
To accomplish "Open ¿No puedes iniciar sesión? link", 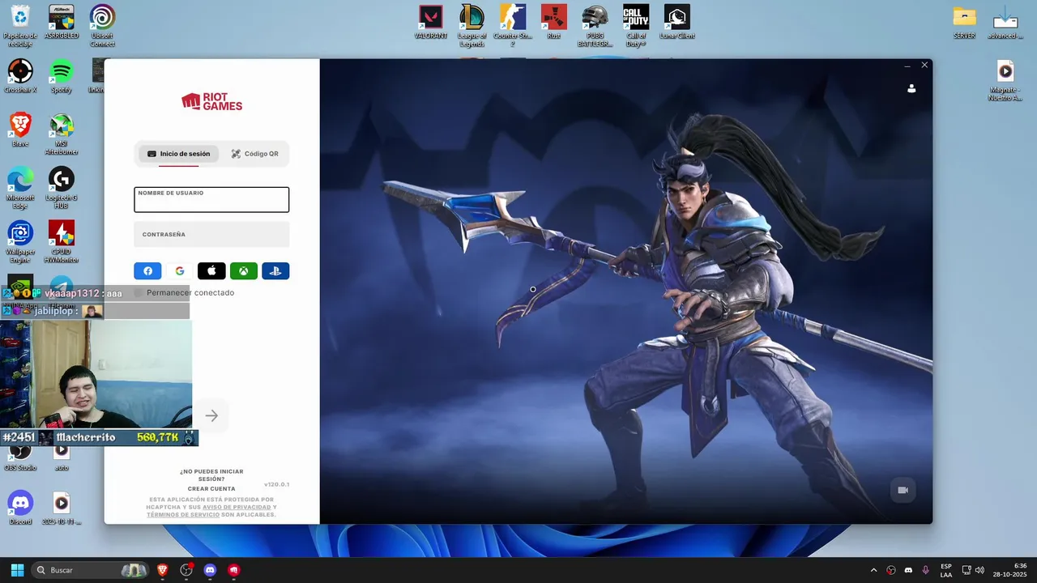I will 211,475.
